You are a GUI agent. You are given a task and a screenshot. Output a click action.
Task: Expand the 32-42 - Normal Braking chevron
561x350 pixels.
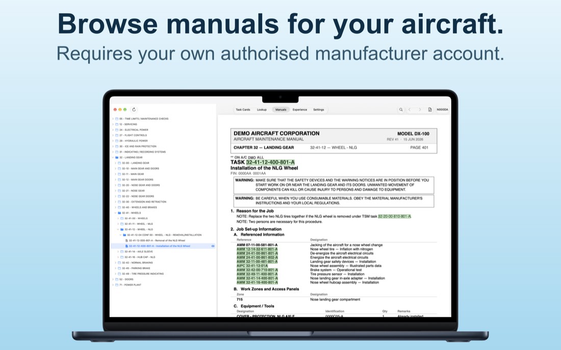[116, 263]
